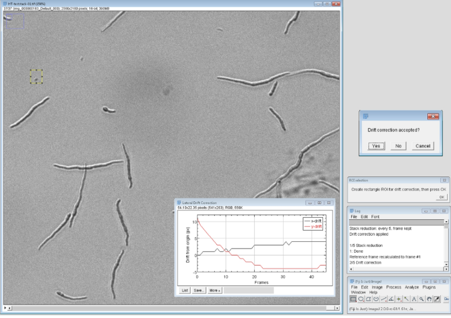Select the Polygon selection tool

pos(369,299)
